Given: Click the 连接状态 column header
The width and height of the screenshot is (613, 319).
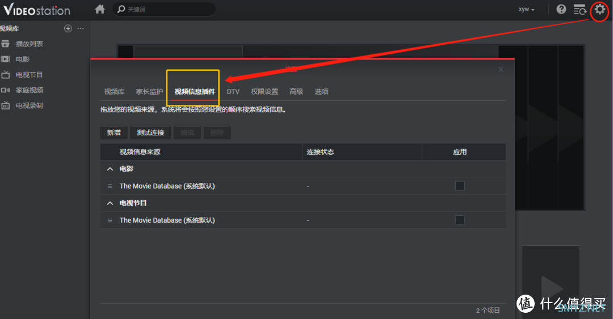Looking at the screenshot, I should [x=362, y=152].
